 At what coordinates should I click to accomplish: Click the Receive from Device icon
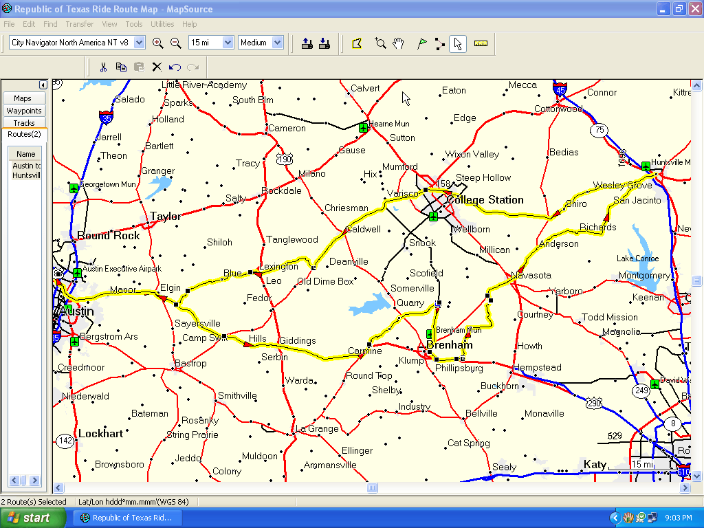(x=324, y=43)
